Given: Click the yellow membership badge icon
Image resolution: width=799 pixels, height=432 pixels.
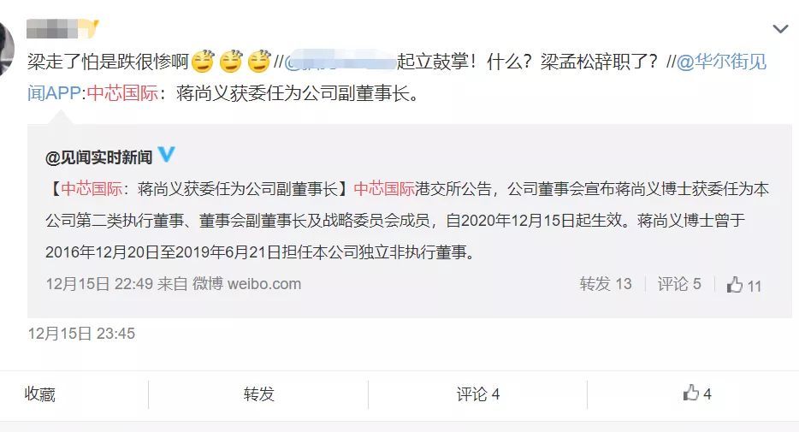Looking at the screenshot, I should point(90,28).
